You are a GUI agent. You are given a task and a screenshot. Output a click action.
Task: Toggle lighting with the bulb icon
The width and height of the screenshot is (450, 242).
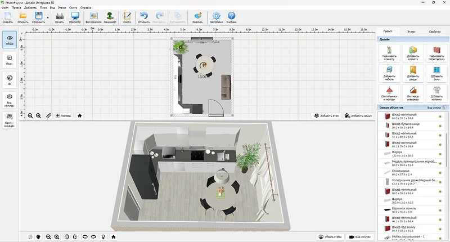(x=103, y=237)
